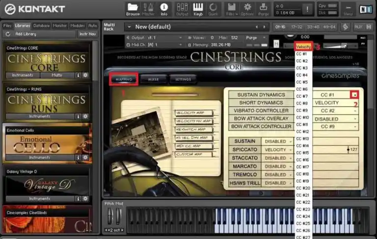
Task: Go to previous multi preset arrow
Action: point(257,27)
